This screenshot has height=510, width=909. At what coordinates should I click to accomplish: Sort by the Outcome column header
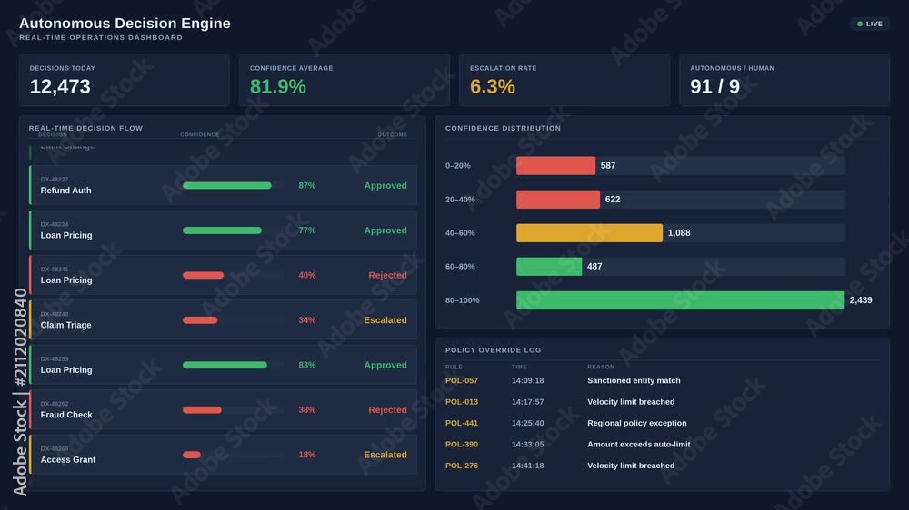(x=393, y=135)
